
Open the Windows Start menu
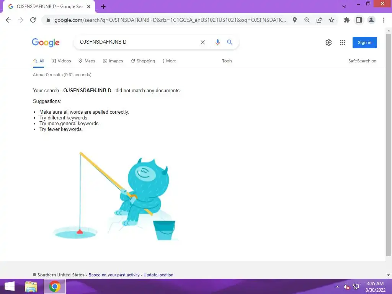[10, 286]
